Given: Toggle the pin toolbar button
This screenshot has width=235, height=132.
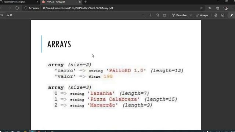Looking at the screenshot, I should pyautogui.click(x=231, y=15).
